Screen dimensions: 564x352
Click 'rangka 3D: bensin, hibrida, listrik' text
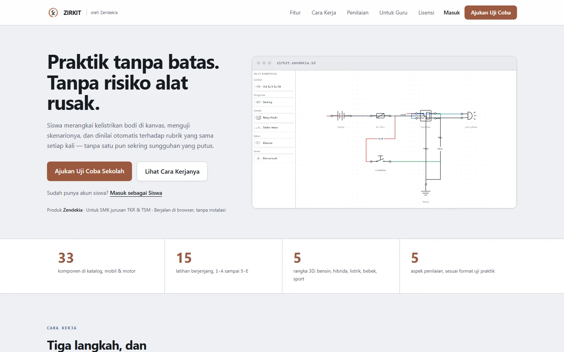(x=335, y=275)
